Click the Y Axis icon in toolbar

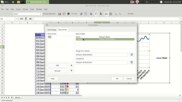pyautogui.click(x=121, y=14)
